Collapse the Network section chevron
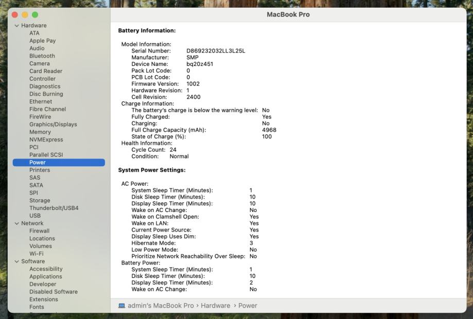Screen dimensions: 473x319 click(x=16, y=223)
